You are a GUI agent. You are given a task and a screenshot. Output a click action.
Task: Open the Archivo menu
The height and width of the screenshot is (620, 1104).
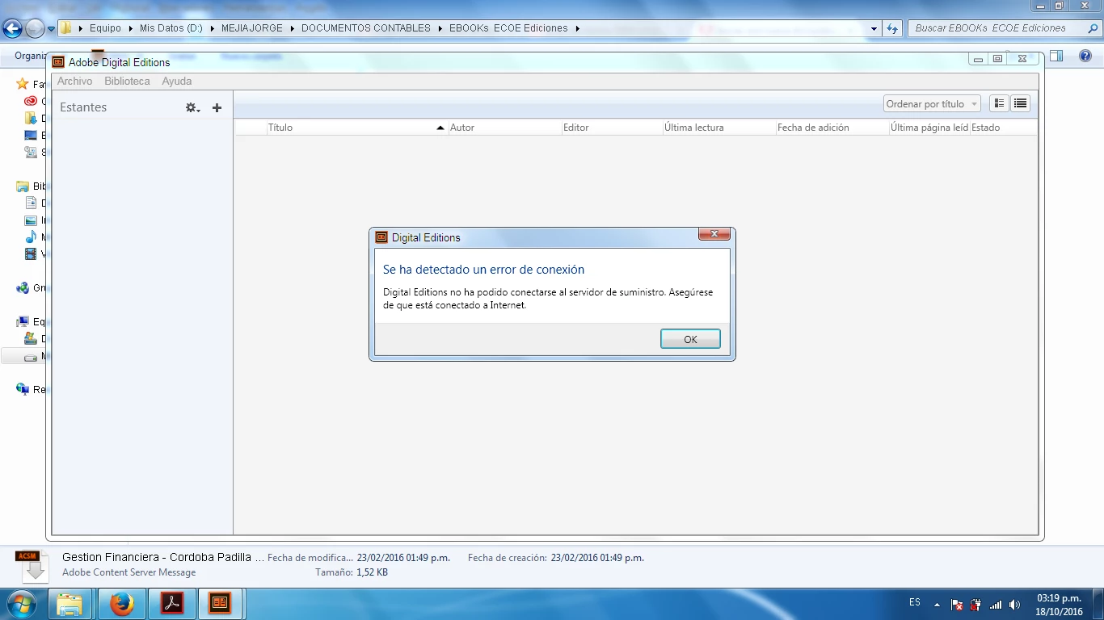(74, 81)
